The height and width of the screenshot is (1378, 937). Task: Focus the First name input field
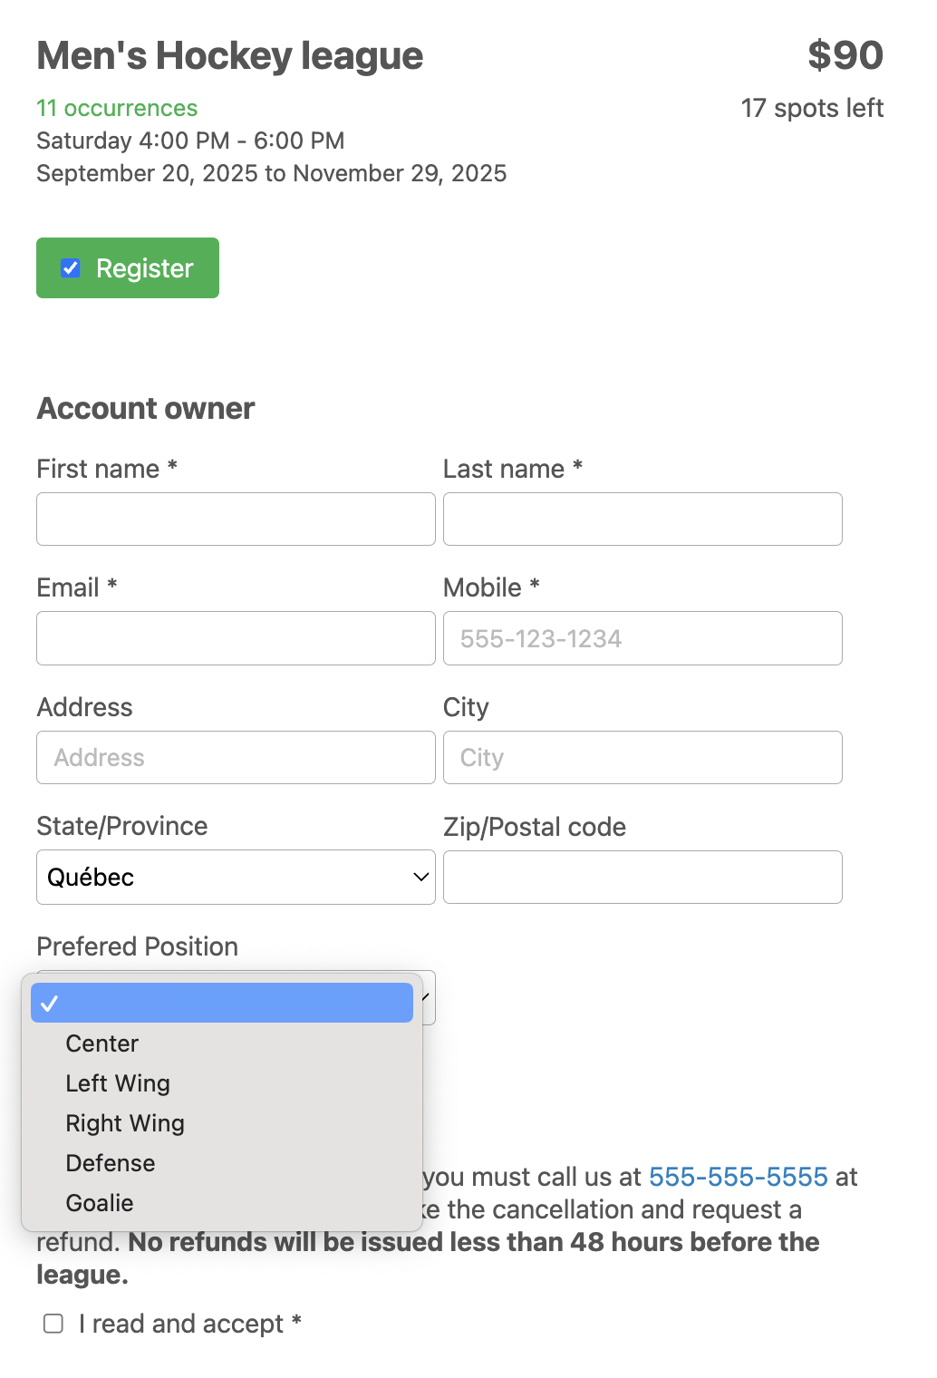(x=236, y=519)
